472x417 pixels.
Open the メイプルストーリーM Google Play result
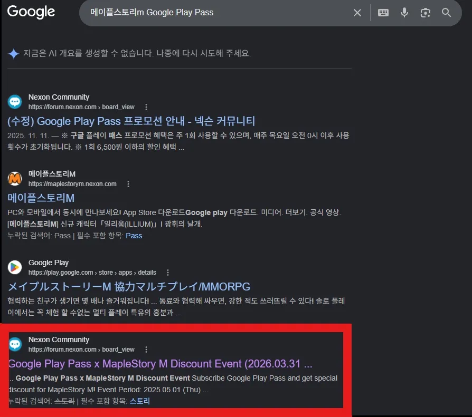(x=129, y=287)
